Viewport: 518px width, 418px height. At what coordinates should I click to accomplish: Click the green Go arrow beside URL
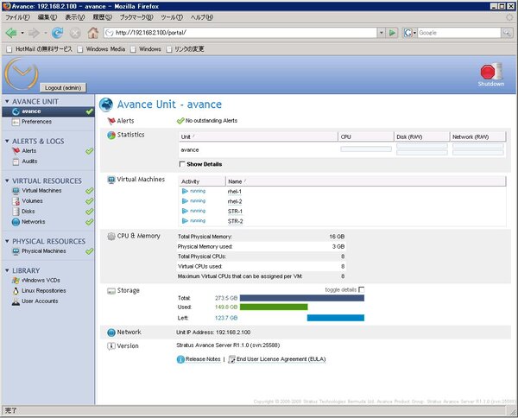(392, 33)
